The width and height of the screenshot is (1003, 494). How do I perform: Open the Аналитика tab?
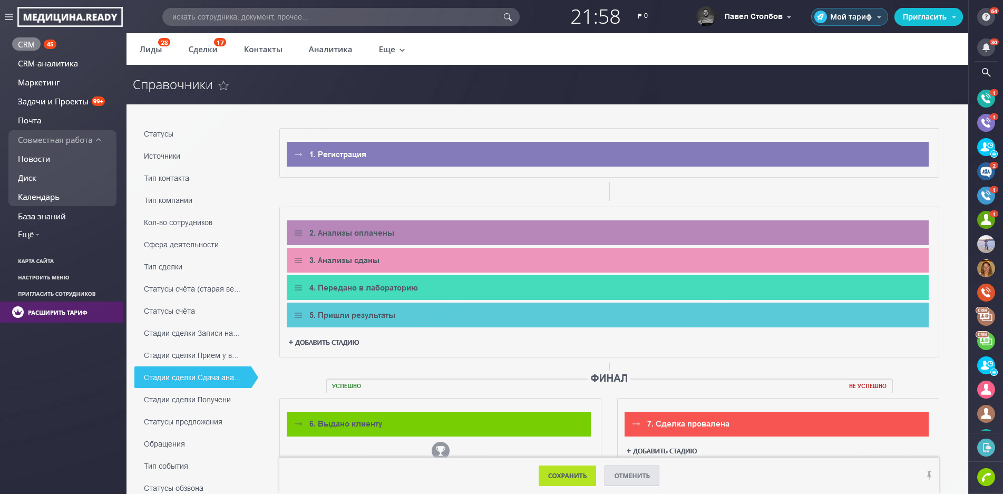click(x=330, y=50)
